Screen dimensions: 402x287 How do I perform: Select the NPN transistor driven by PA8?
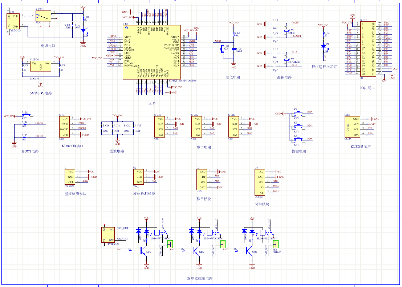143,251
